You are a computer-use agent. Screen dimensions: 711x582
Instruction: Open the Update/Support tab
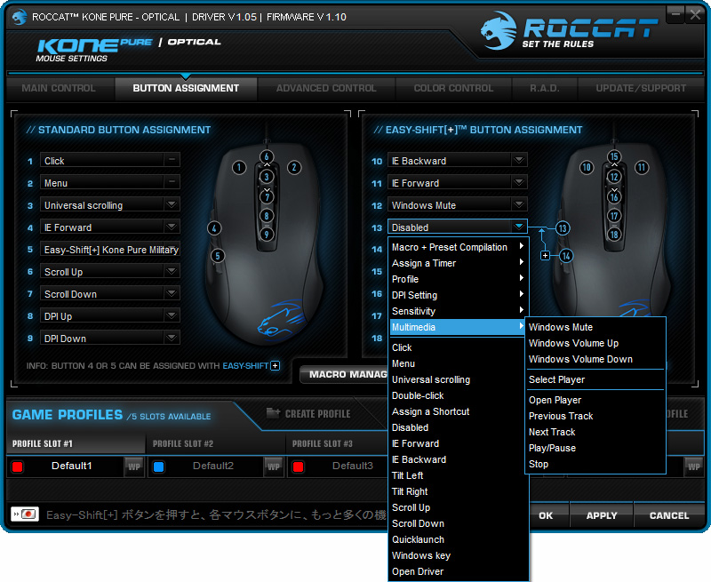point(641,88)
